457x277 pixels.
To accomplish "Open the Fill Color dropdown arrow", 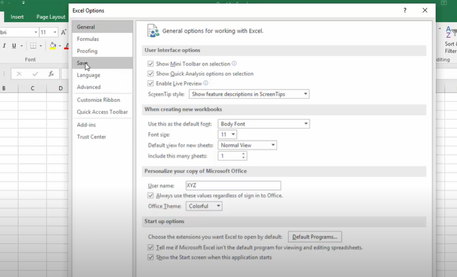I will (x=60, y=46).
